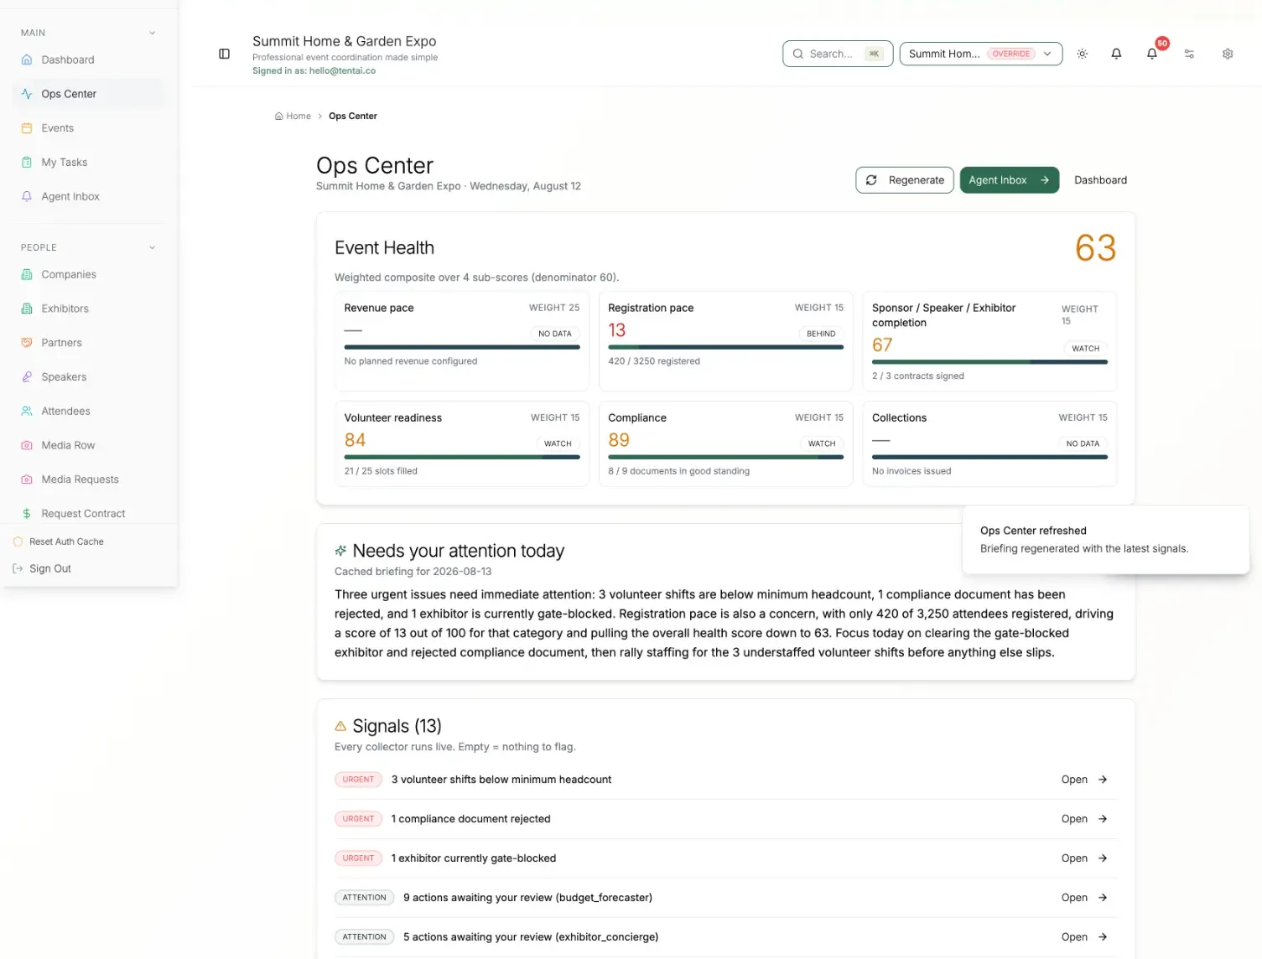
Task: Open Agent Inbox sidebar entry
Action: point(89,196)
